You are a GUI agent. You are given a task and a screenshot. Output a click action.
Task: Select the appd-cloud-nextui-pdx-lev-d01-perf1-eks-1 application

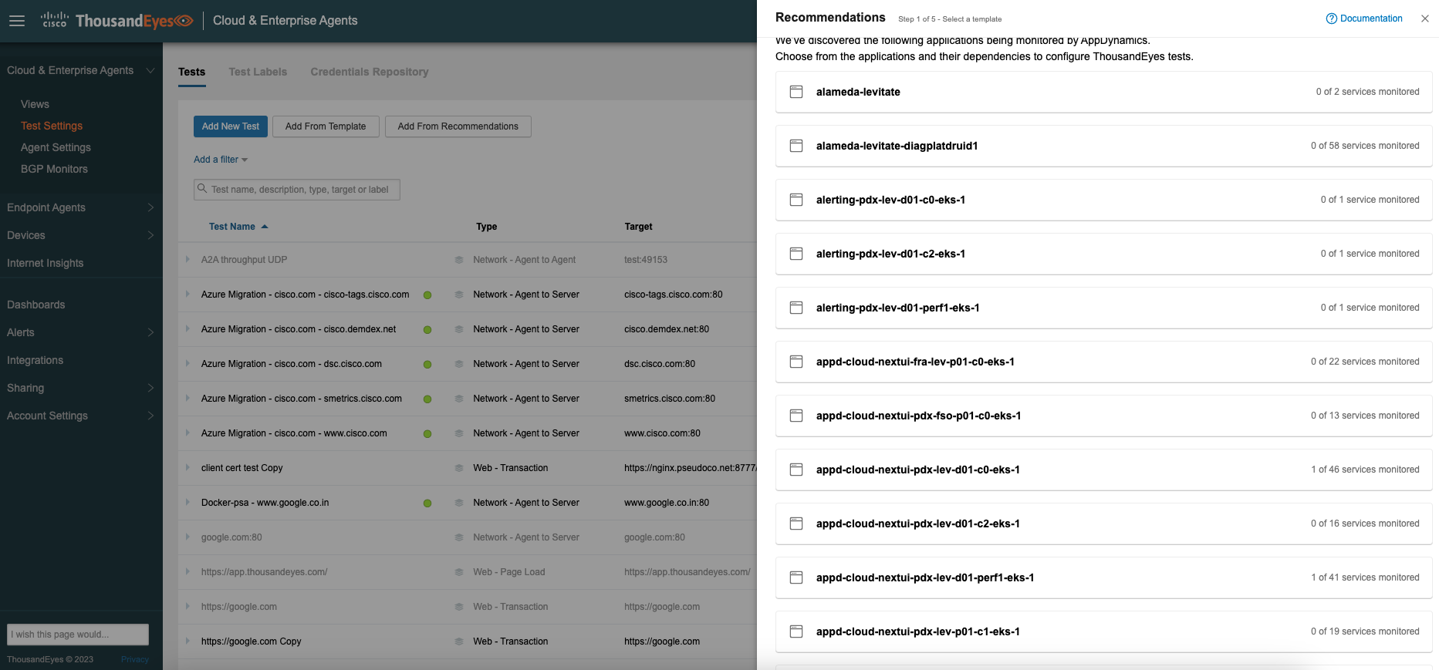pos(924,577)
